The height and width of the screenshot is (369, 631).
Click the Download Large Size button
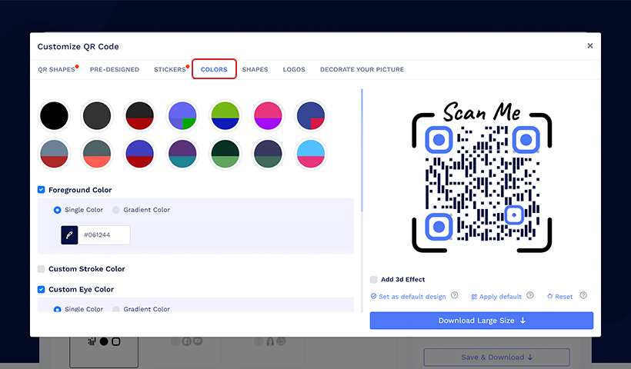pyautogui.click(x=481, y=321)
